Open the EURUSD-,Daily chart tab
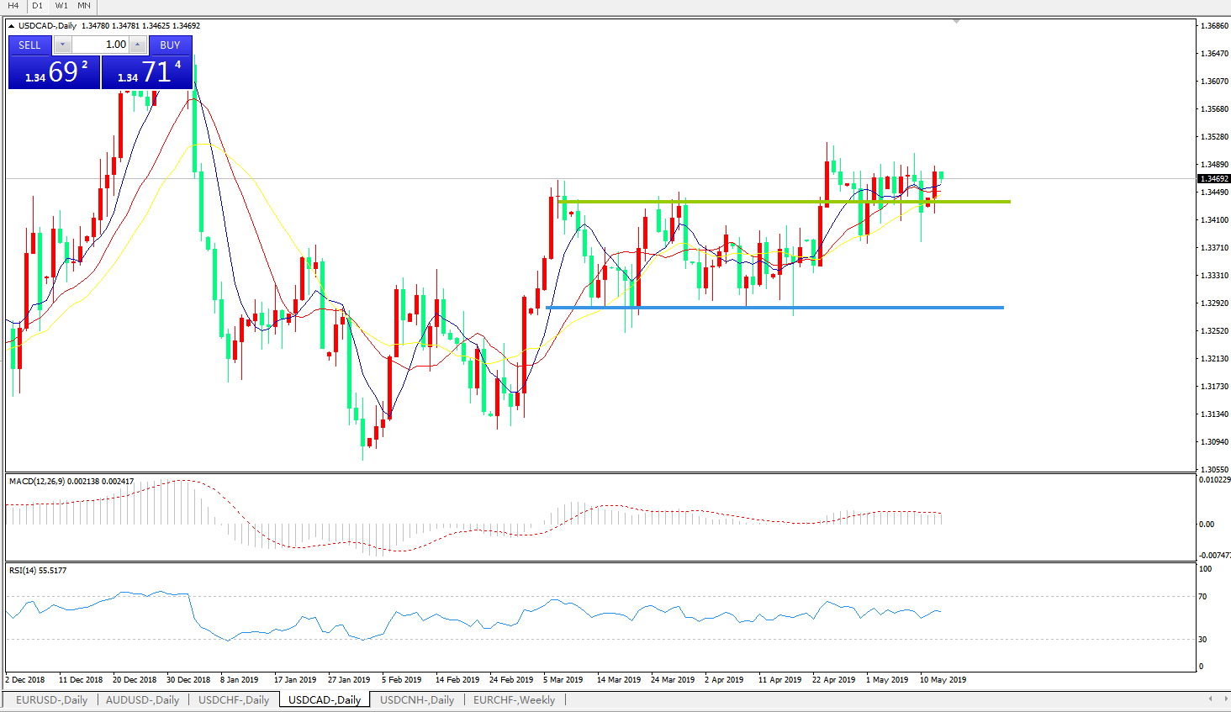This screenshot has width=1231, height=712. tap(51, 699)
